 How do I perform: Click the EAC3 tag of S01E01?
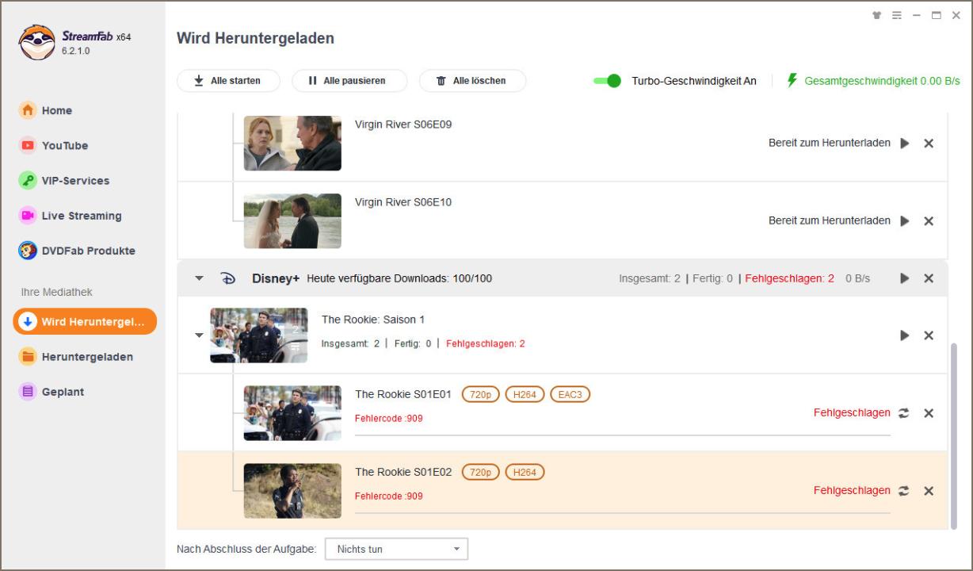[570, 394]
